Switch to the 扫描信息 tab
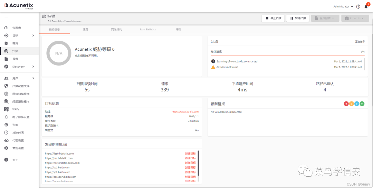Viewport: 373px width, 188px height. (x=55, y=29)
